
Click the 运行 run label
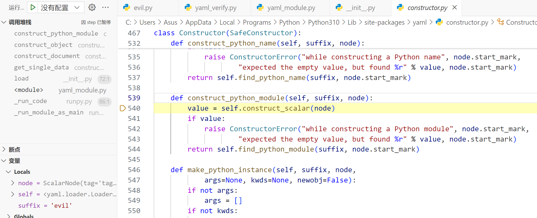tap(17, 8)
